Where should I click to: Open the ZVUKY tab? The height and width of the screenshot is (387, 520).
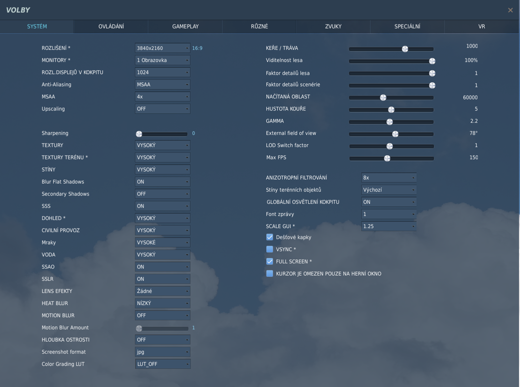tap(333, 27)
